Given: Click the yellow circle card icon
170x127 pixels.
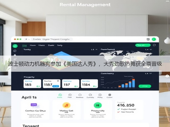Looking at the screenshot, I should click(66, 105).
